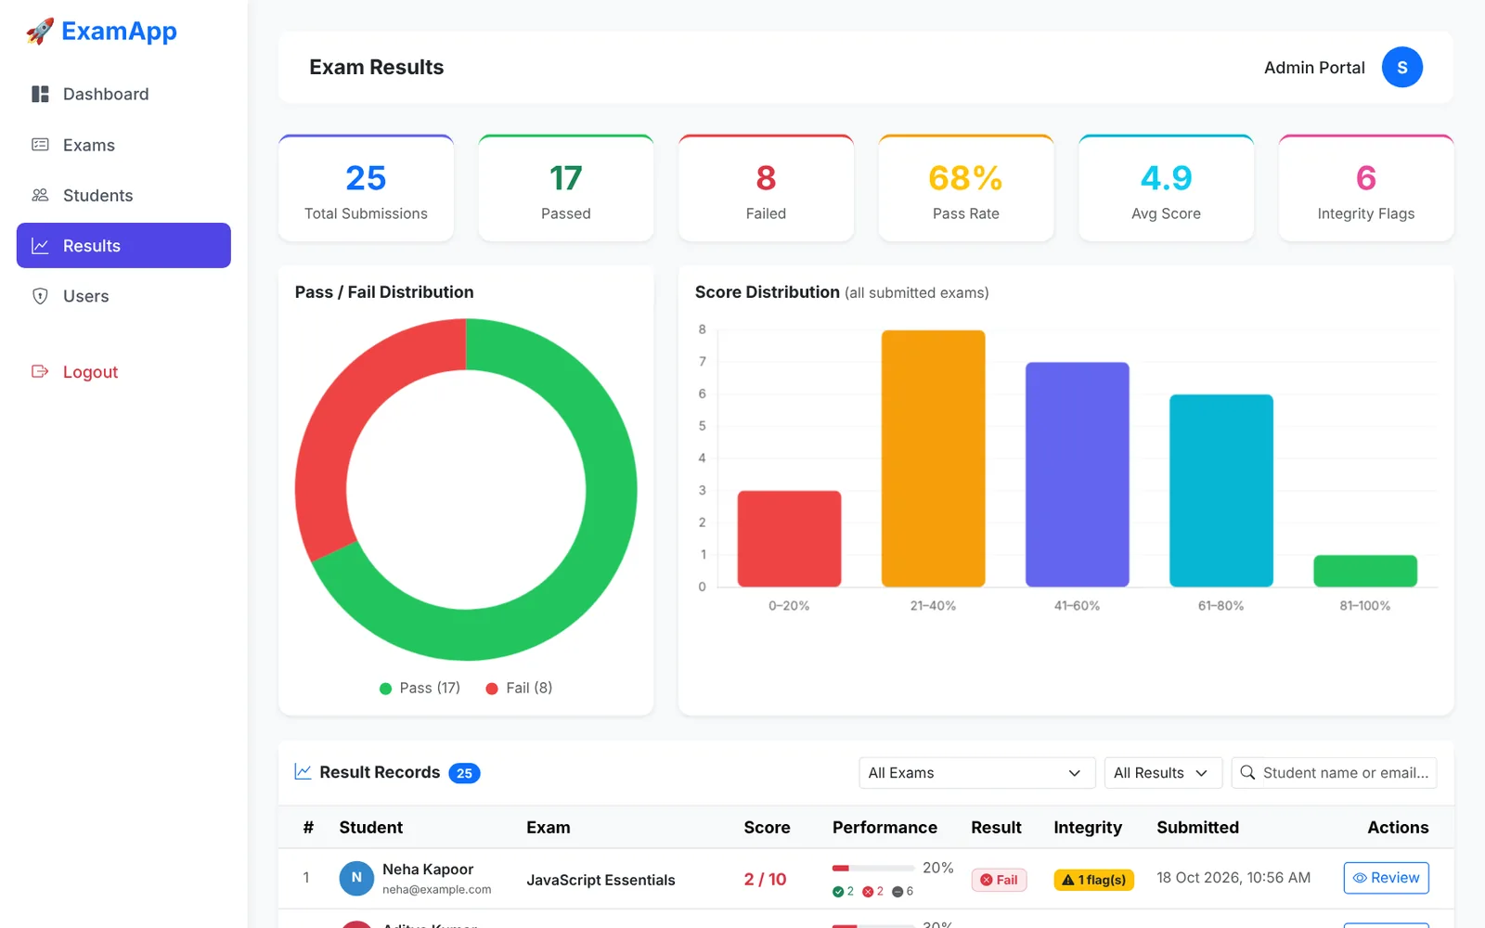
Task: Click the red Fail legend dot
Action: (492, 689)
